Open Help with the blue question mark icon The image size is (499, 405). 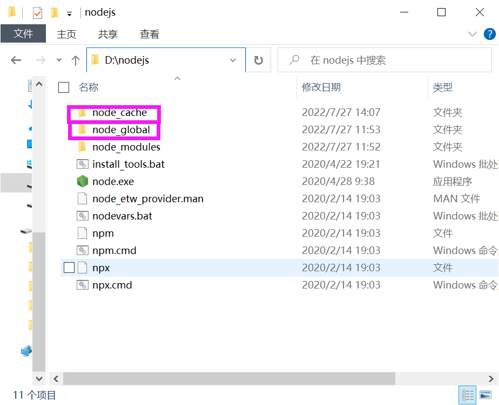click(489, 33)
